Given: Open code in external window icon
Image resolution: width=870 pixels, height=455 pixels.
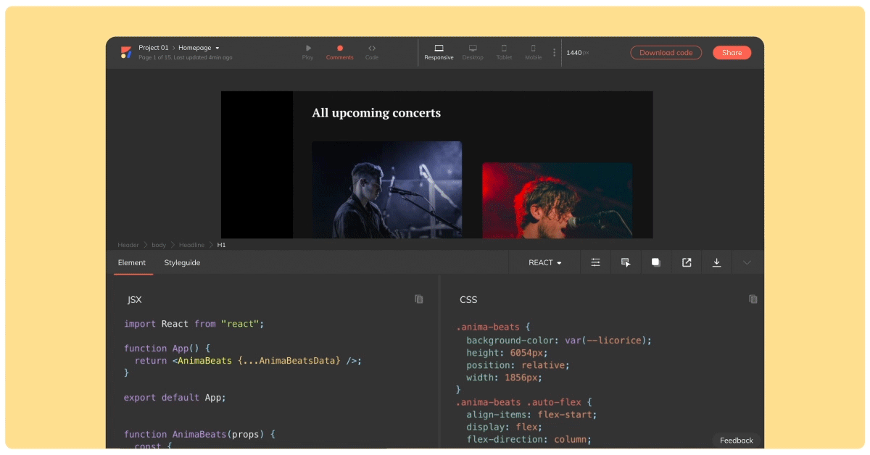Looking at the screenshot, I should click(687, 262).
